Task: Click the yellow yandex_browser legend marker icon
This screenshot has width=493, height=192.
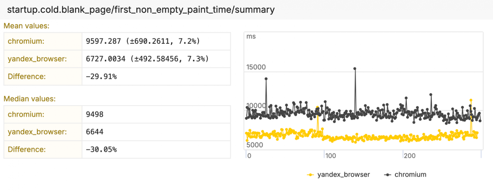Action: 311,175
